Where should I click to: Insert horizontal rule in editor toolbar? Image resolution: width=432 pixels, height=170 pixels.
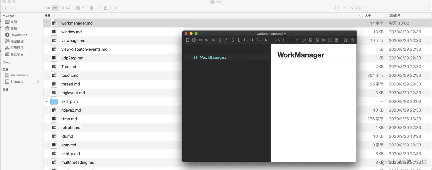point(271,40)
